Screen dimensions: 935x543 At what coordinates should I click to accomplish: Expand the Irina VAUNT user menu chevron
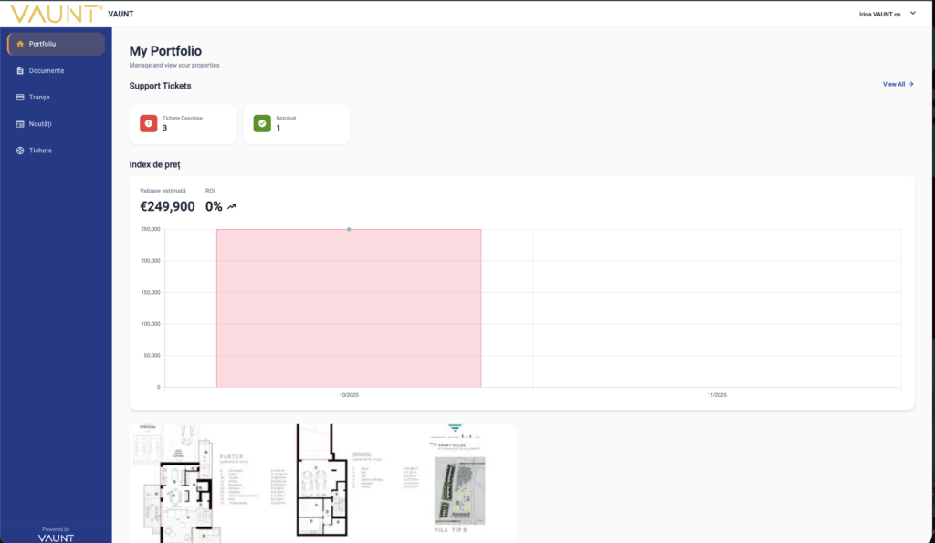coord(912,13)
